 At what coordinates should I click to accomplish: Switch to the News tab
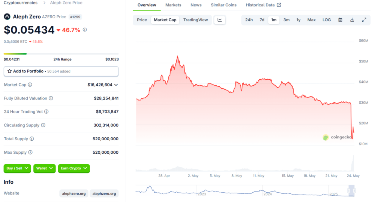(196, 5)
